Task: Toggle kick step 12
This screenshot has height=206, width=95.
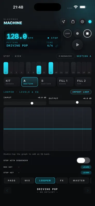Action: [x=67, y=68]
